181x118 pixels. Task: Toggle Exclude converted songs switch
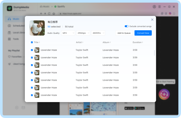click(127, 26)
